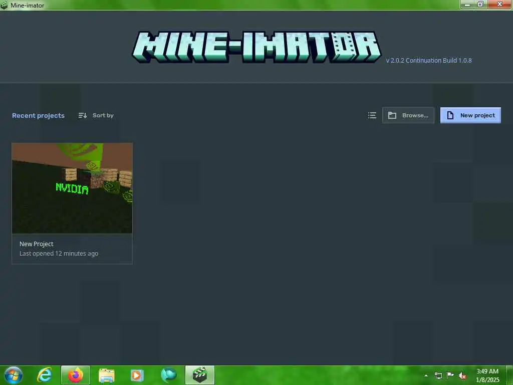Minimize the Mine-imator window
The height and width of the screenshot is (385, 513).
coord(467,5)
